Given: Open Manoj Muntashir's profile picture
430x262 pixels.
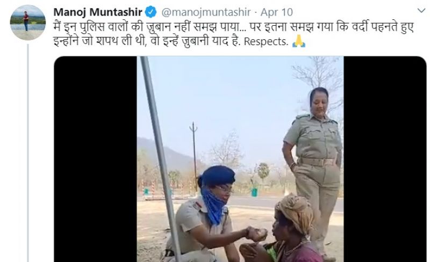Looking at the screenshot, I should click(x=28, y=23).
